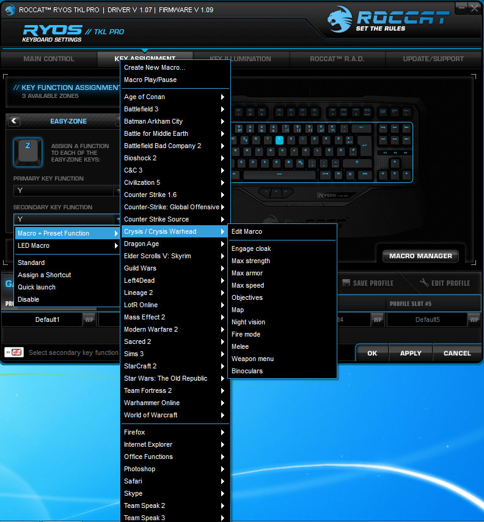Select Night vision from Crysis presets
The width and height of the screenshot is (484, 522).
click(248, 322)
